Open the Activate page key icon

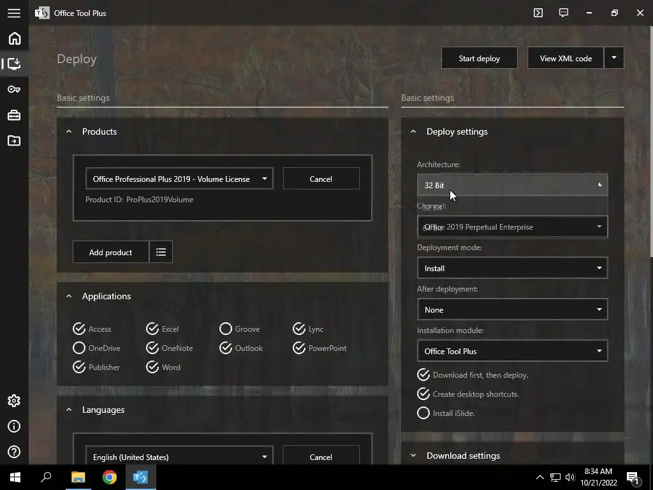point(14,89)
